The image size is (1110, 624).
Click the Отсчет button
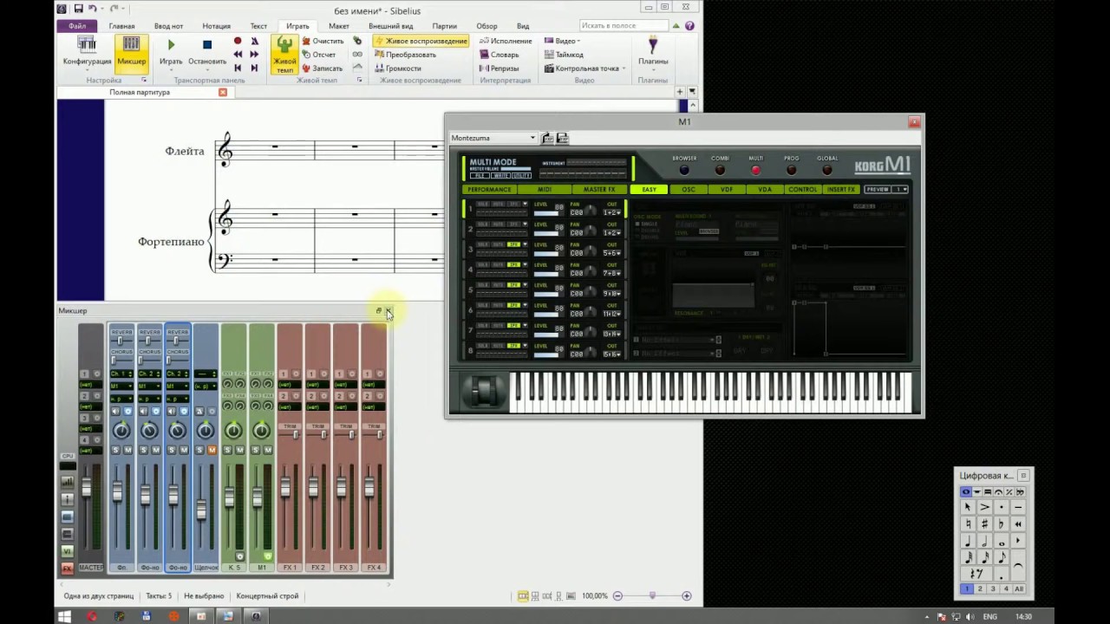click(319, 55)
